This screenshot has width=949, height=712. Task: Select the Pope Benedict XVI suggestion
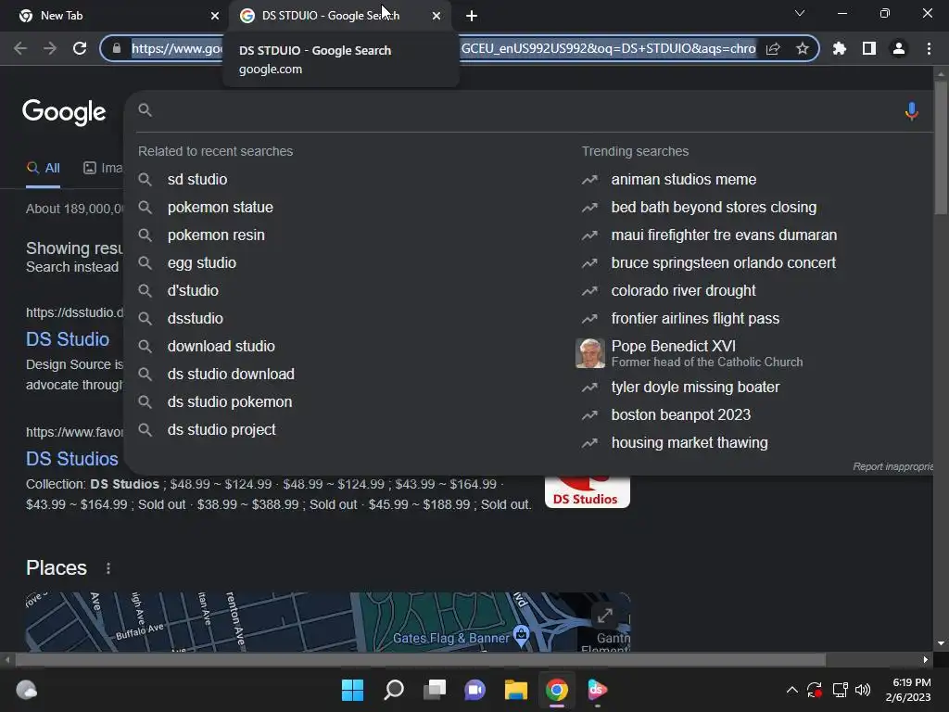pyautogui.click(x=707, y=353)
